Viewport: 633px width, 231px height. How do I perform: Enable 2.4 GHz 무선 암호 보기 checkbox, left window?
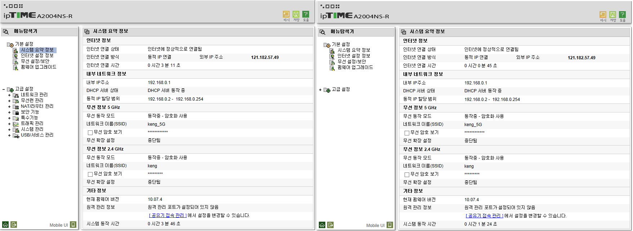pyautogui.click(x=90, y=174)
